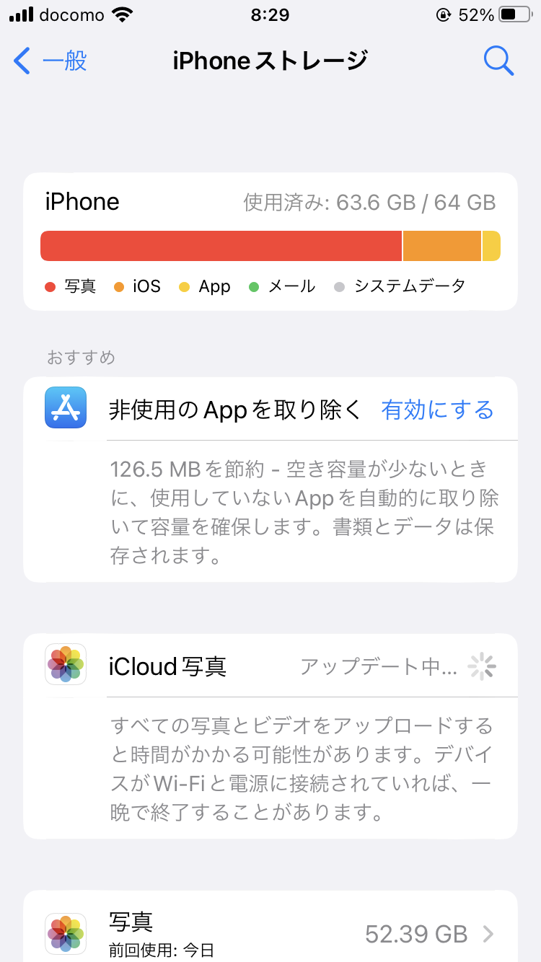This screenshot has height=962, width=541.
Task: Tap the back chevron arrow
Action: (x=22, y=61)
